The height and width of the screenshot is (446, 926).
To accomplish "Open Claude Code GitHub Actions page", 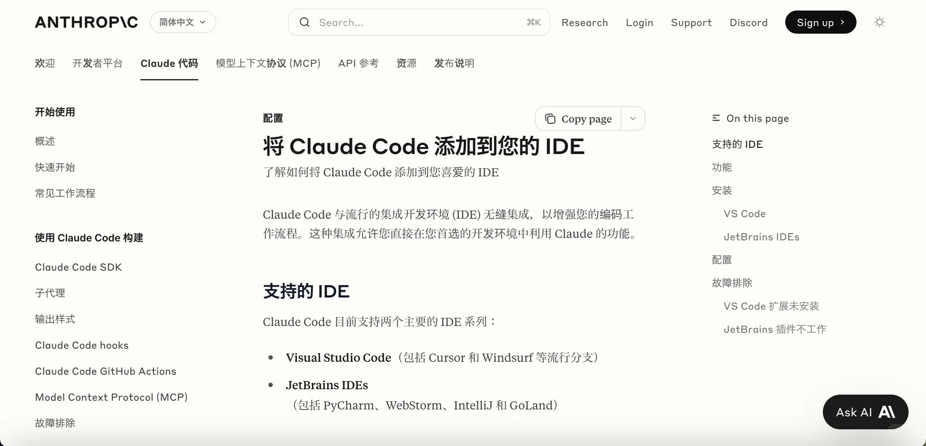I will [106, 371].
